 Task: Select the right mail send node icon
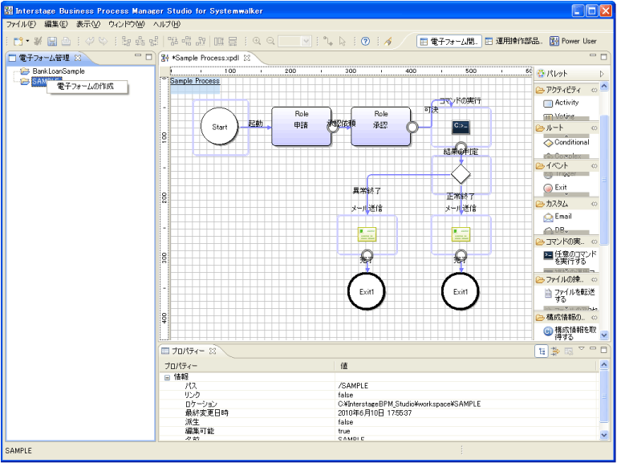[x=461, y=234]
